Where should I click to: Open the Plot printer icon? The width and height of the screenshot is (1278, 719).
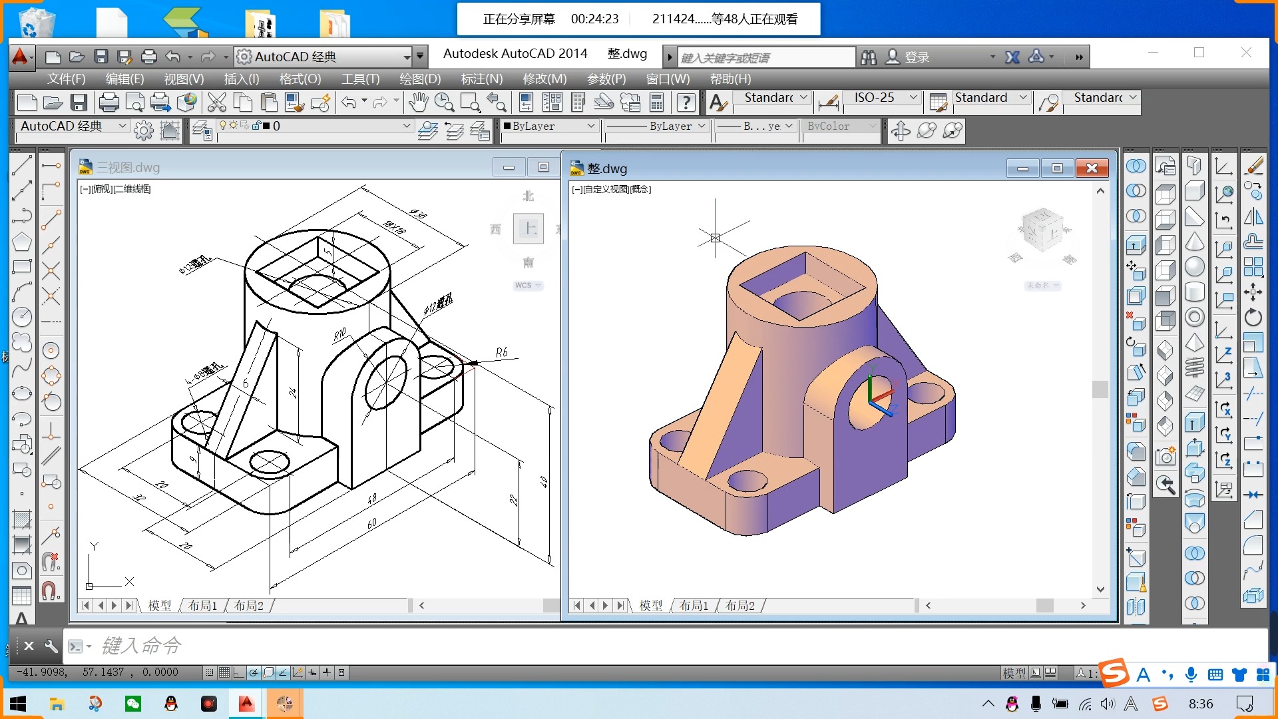pyautogui.click(x=108, y=103)
